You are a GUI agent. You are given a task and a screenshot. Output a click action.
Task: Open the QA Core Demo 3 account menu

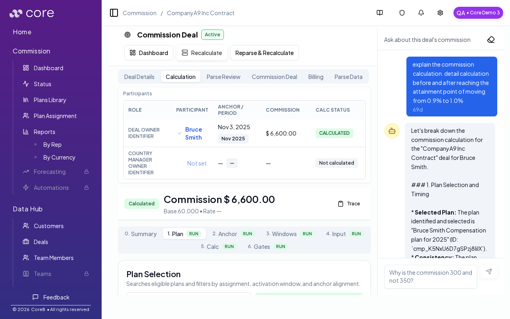(478, 13)
